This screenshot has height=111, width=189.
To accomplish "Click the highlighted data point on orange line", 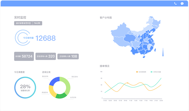I will pyautogui.click(x=128, y=83).
